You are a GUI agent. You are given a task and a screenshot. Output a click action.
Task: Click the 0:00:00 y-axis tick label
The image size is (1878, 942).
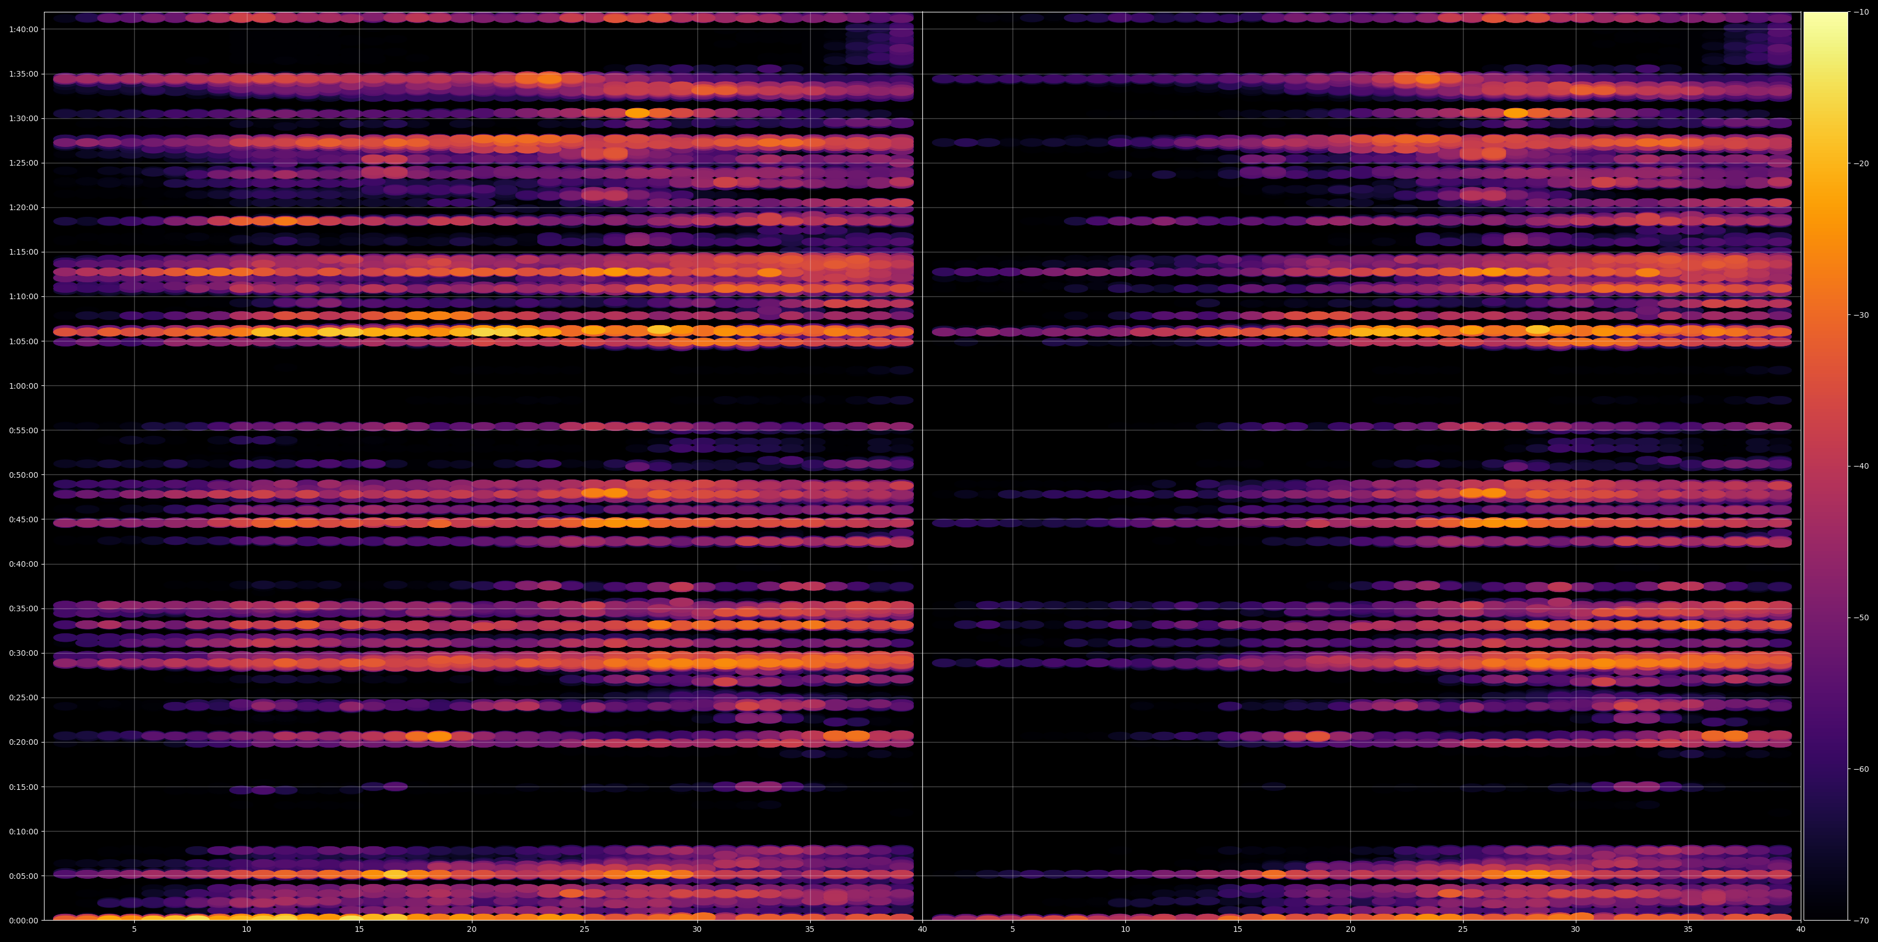pos(23,920)
